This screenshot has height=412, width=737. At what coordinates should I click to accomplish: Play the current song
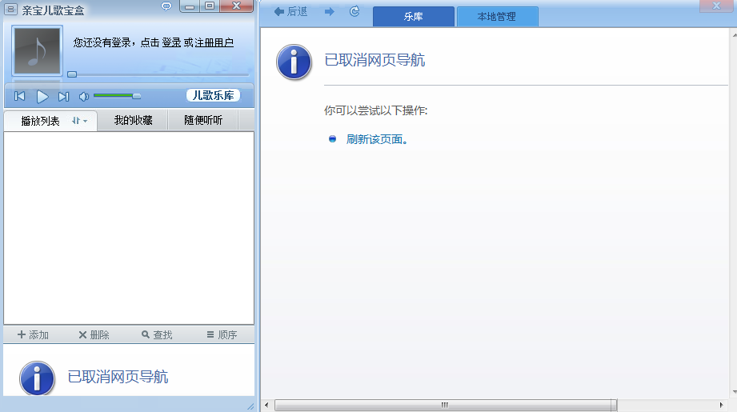point(42,97)
